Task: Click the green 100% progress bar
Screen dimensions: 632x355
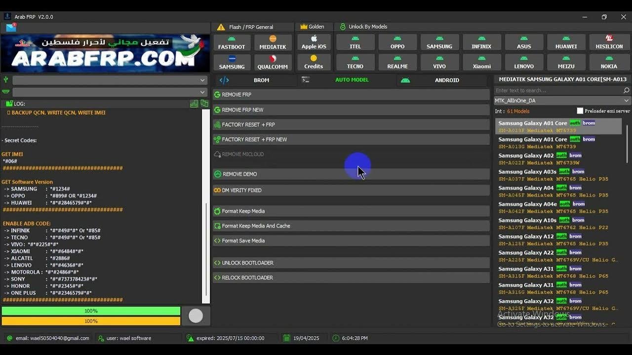Action: click(91, 311)
